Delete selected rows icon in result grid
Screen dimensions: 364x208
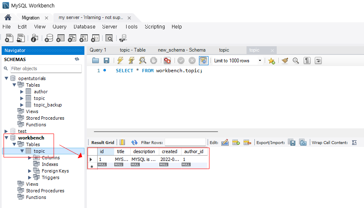(247, 142)
